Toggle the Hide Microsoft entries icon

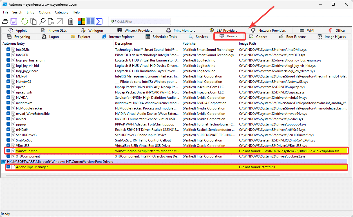[x=82, y=21]
